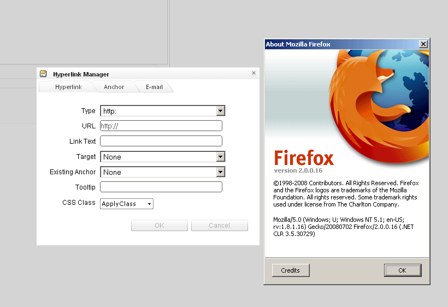Switch to the E-mail tab

coord(154,87)
